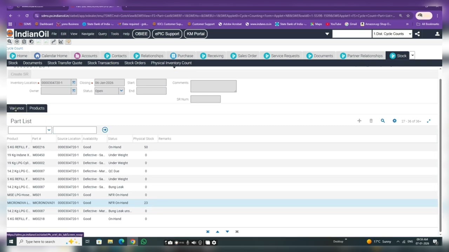Open the Inventory Location pick icon
Screen dimensions: 449x252
74,83
